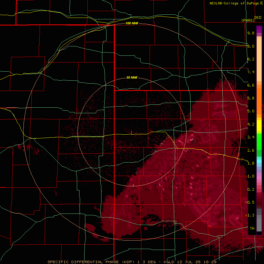The width and height of the screenshot is (264, 264).
Task: Click the TH threshold label on scale
Action: (x=252, y=229)
